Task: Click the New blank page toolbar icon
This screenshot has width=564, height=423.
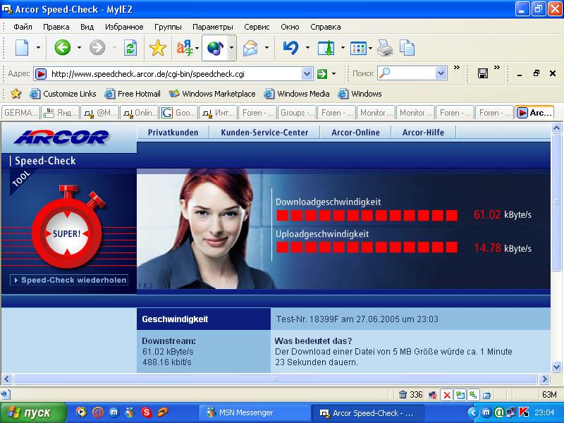Action: [x=22, y=48]
